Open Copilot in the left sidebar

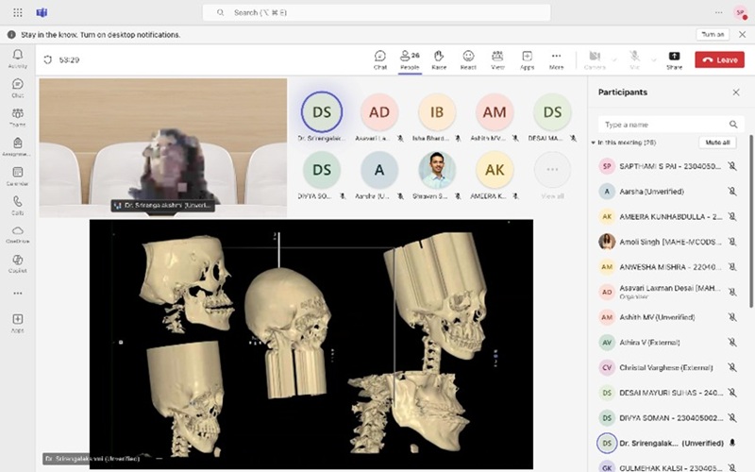(17, 262)
